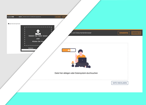Click the info icon beside Laden Sie eine Asset hoch

(8, 24)
